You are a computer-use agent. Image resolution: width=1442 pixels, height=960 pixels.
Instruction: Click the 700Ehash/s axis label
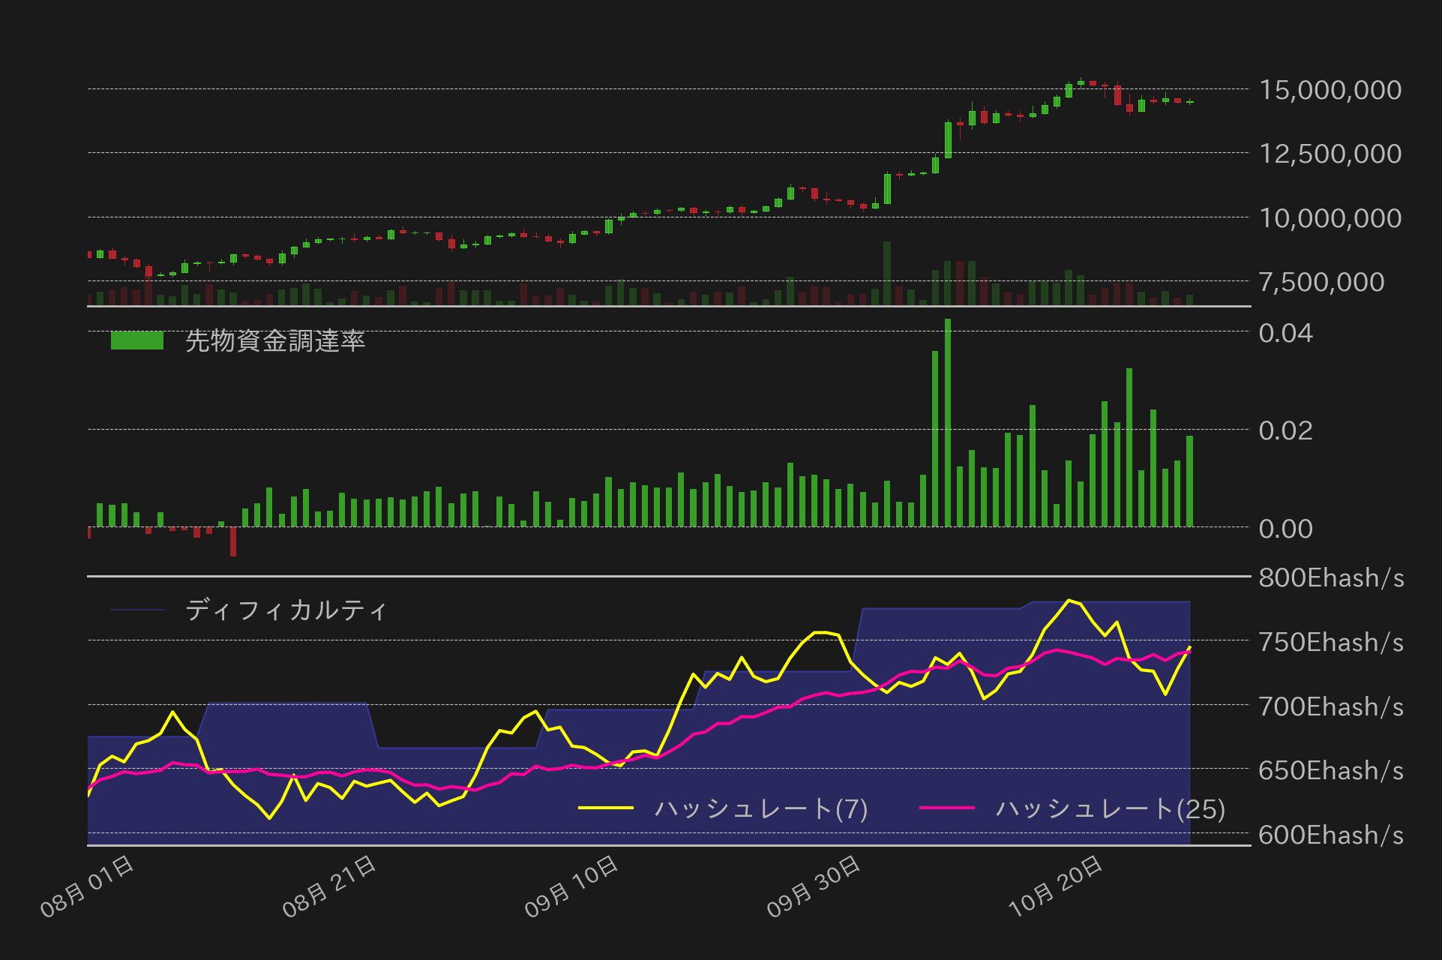click(x=1330, y=706)
